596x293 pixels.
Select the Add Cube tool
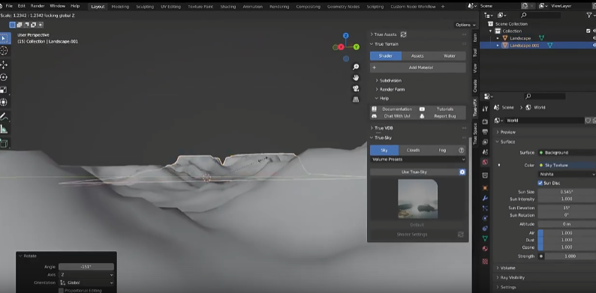point(4,143)
